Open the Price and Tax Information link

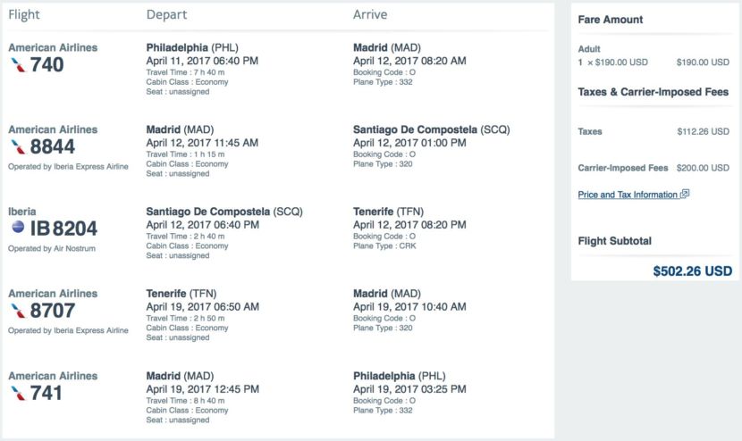pyautogui.click(x=628, y=195)
